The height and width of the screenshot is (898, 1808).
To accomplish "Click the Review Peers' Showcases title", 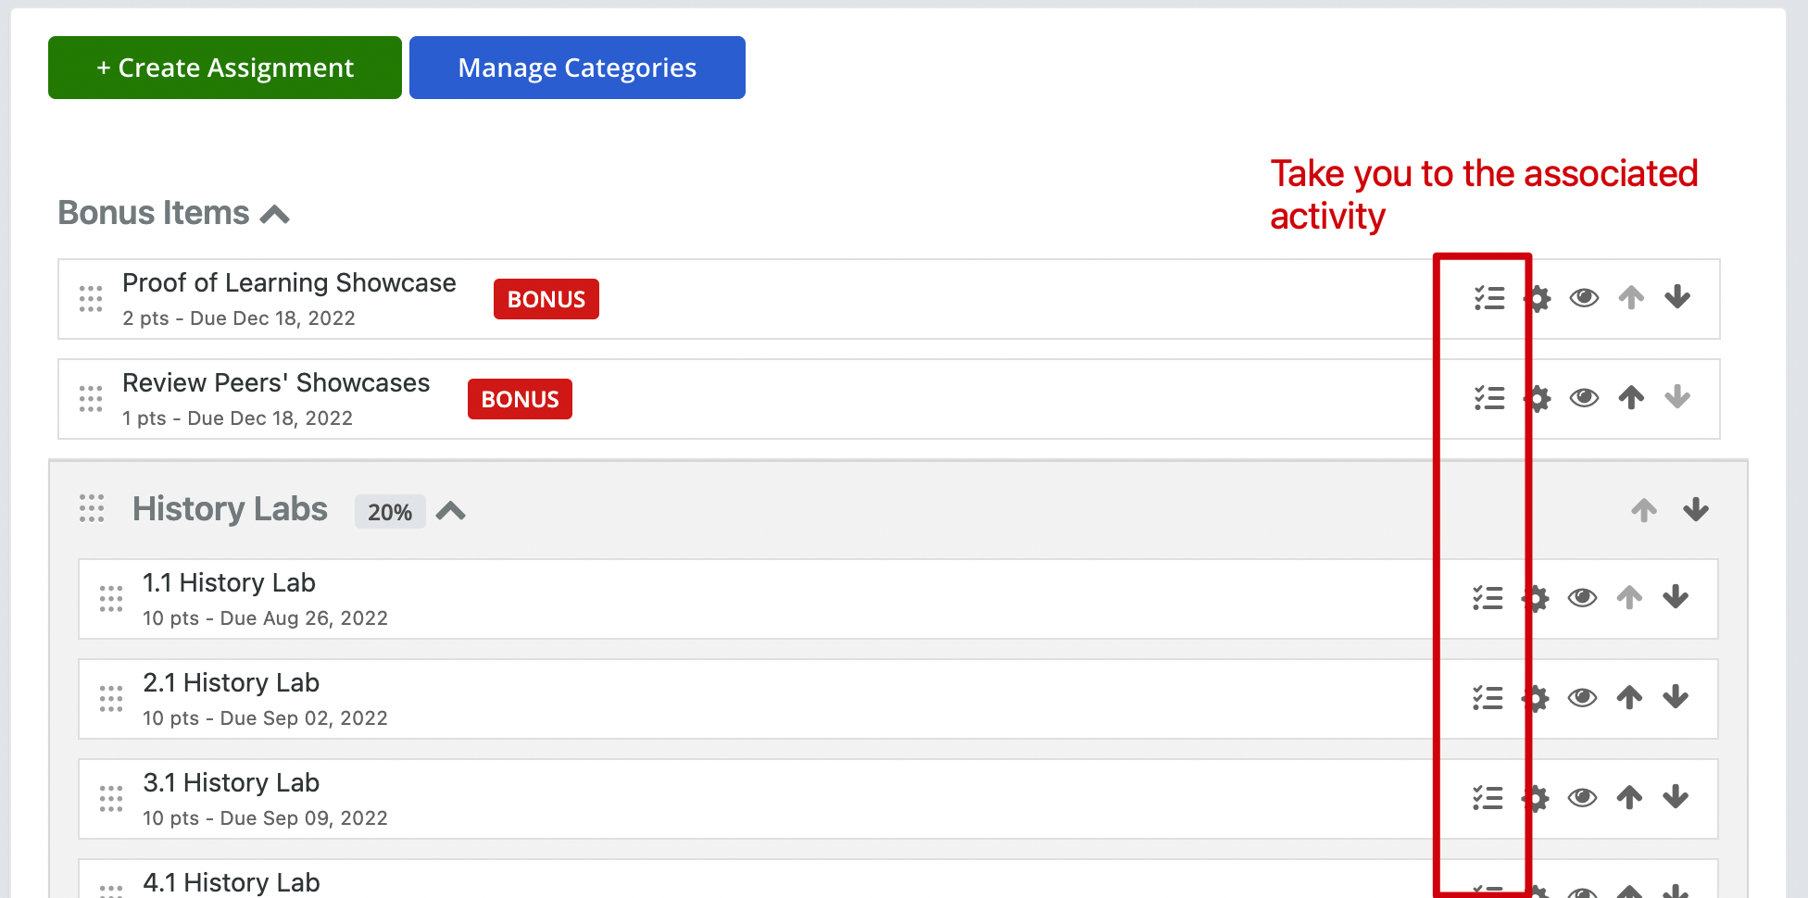I will point(276,383).
